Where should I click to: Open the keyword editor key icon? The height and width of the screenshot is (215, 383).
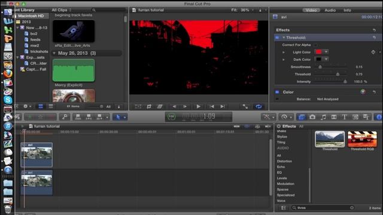pyautogui.click(x=65, y=117)
